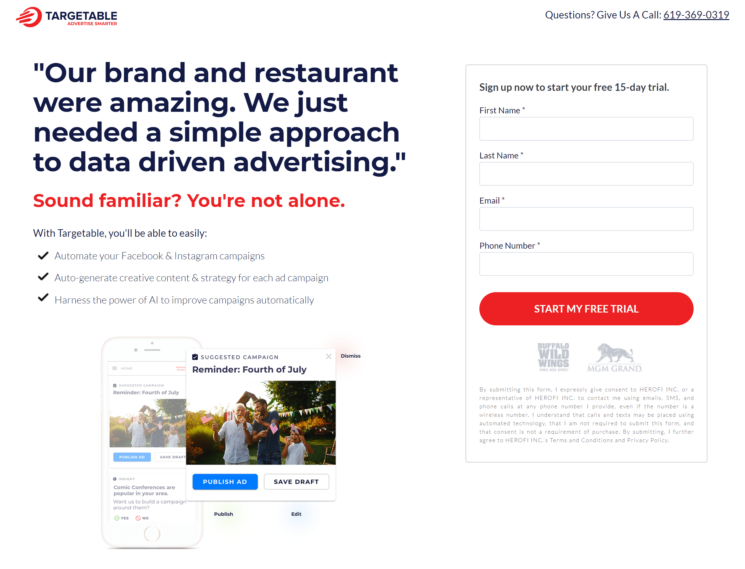Click the First Name input field

(x=586, y=128)
